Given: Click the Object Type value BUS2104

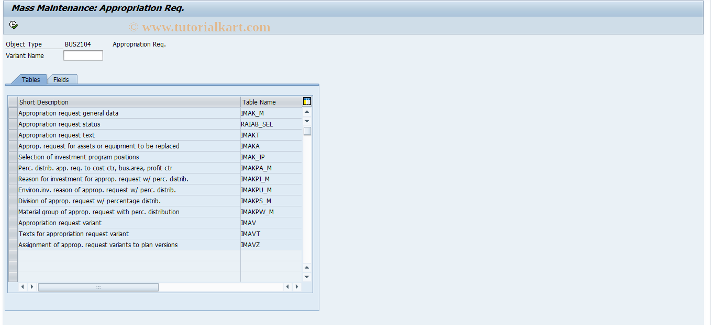Looking at the screenshot, I should coord(77,44).
